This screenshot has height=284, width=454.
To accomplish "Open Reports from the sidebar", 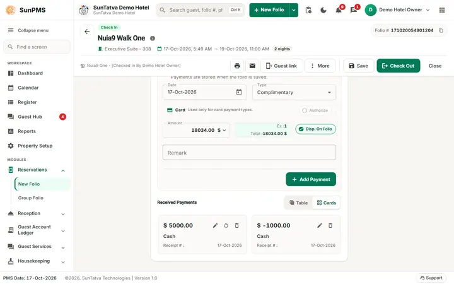I will coord(37,131).
